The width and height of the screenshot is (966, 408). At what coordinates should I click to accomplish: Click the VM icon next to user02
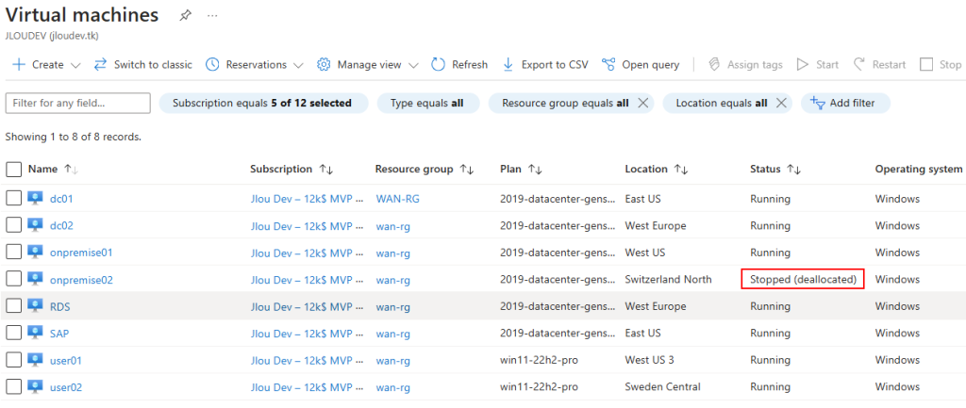[35, 387]
